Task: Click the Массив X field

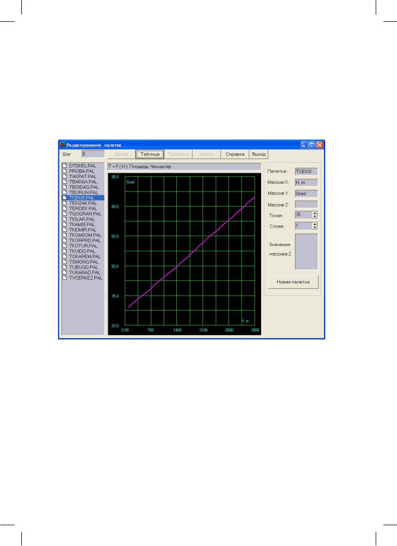Action: point(306,183)
